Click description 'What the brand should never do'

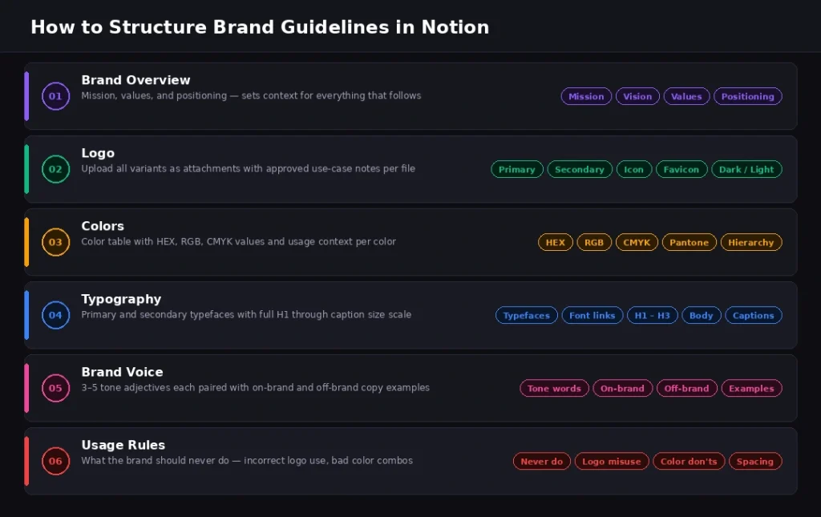point(247,460)
